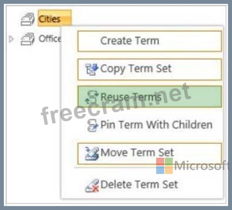The height and width of the screenshot is (210, 232).
Task: Select the Office tree item label
Action: (x=50, y=38)
